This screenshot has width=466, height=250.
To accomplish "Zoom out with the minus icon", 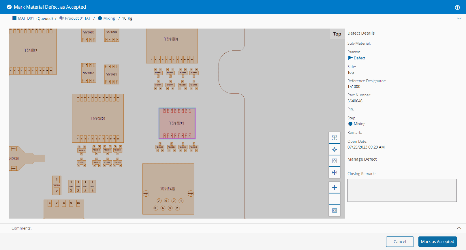I will coord(335,199).
